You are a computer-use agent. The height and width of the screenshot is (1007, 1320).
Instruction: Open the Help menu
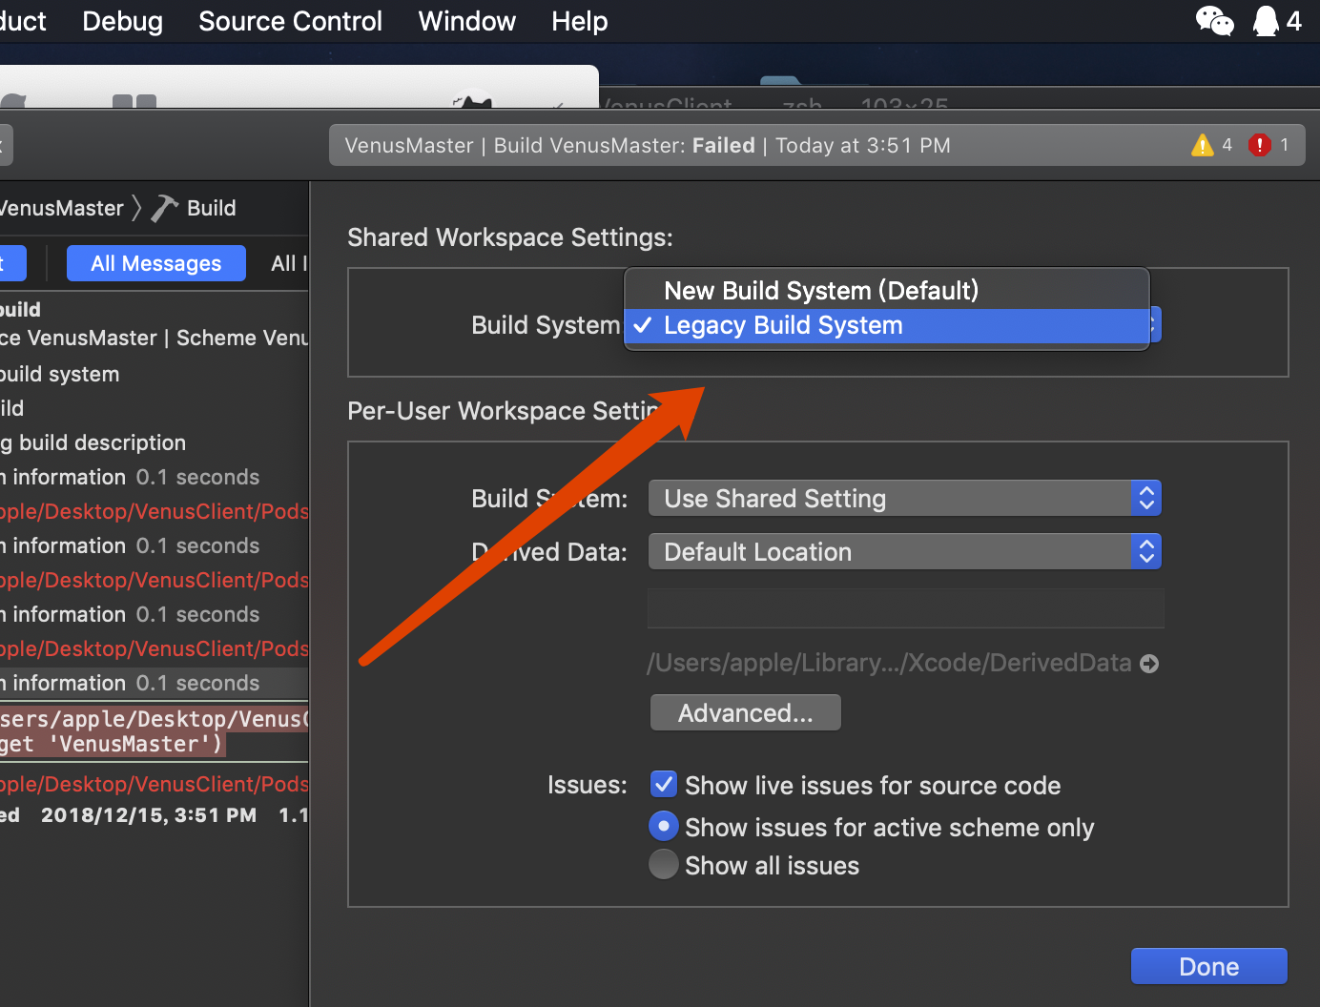579,21
